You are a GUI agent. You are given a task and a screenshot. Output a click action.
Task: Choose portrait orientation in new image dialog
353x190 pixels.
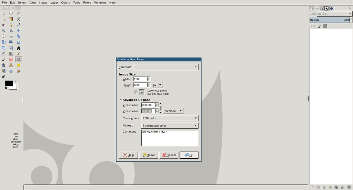point(136,92)
